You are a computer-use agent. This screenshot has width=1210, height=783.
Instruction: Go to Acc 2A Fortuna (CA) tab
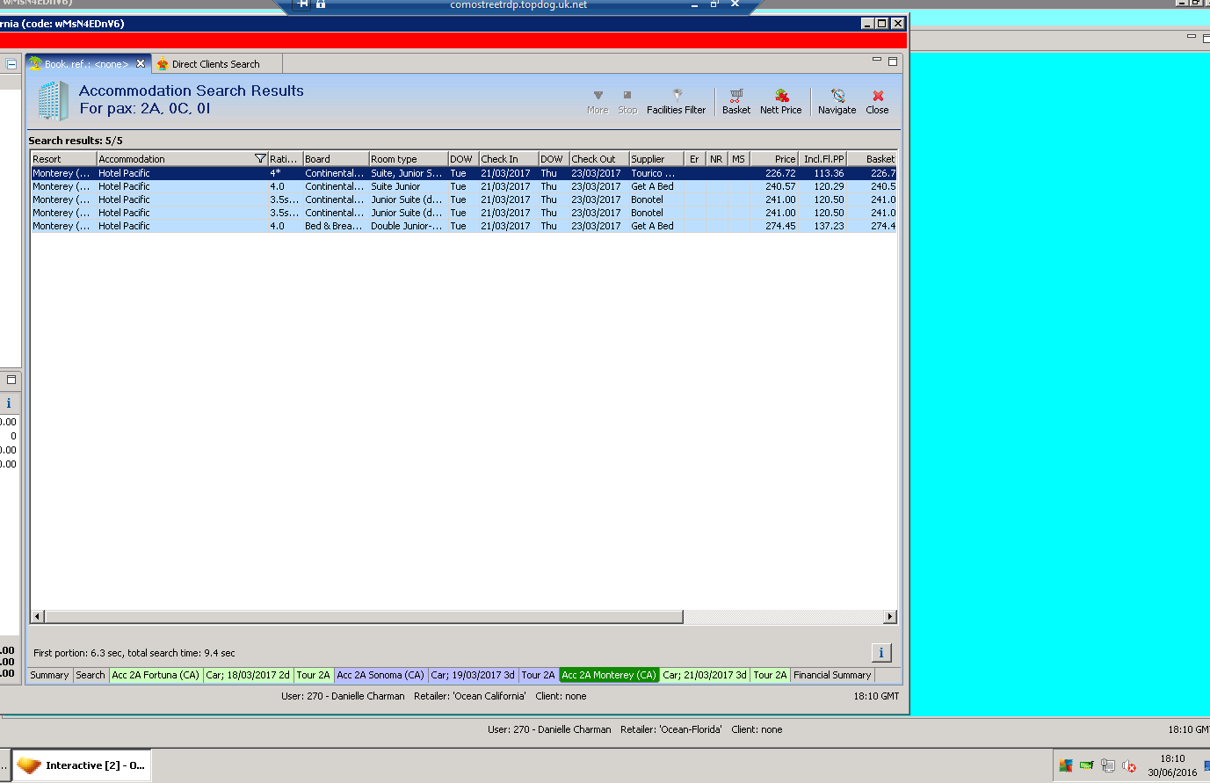click(156, 675)
